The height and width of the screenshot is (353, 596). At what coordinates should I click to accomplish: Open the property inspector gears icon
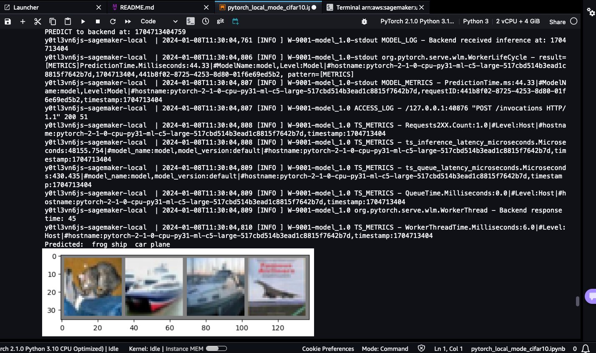(x=591, y=12)
